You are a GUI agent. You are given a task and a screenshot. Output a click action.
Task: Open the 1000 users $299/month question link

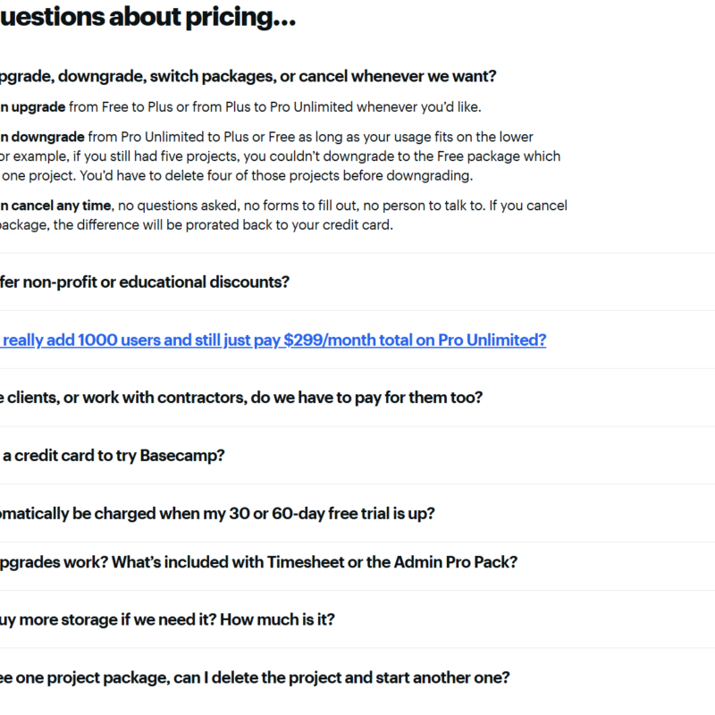tap(273, 340)
